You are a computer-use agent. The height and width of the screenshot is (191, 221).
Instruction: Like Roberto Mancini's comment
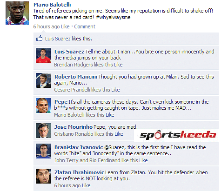pos(115,90)
